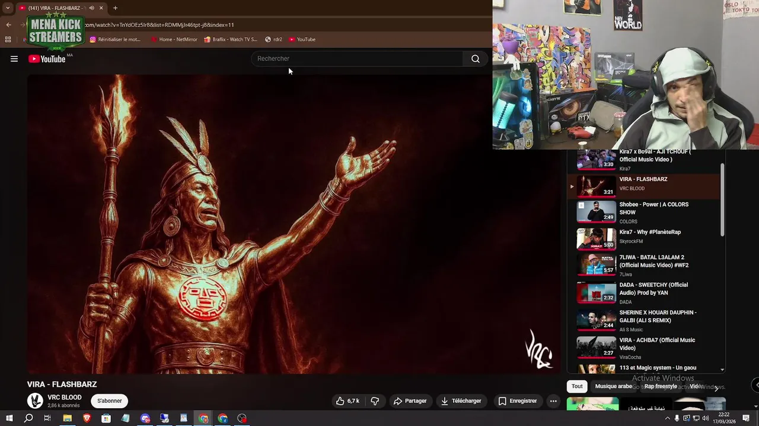Open the network tray icon
Image resolution: width=759 pixels, height=426 pixels.
tap(696, 418)
